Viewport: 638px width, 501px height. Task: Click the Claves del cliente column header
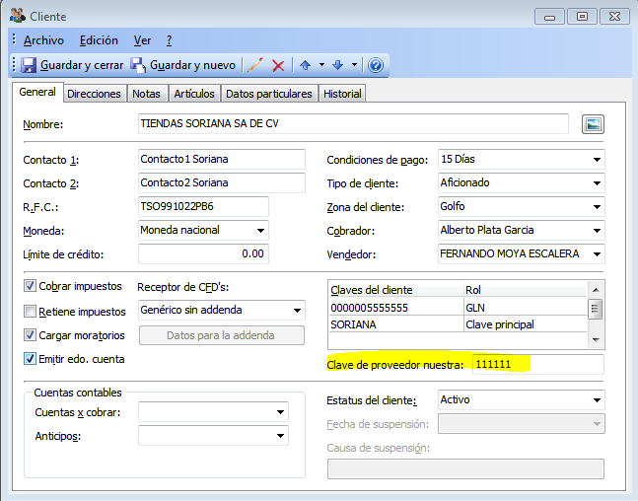pyautogui.click(x=395, y=290)
